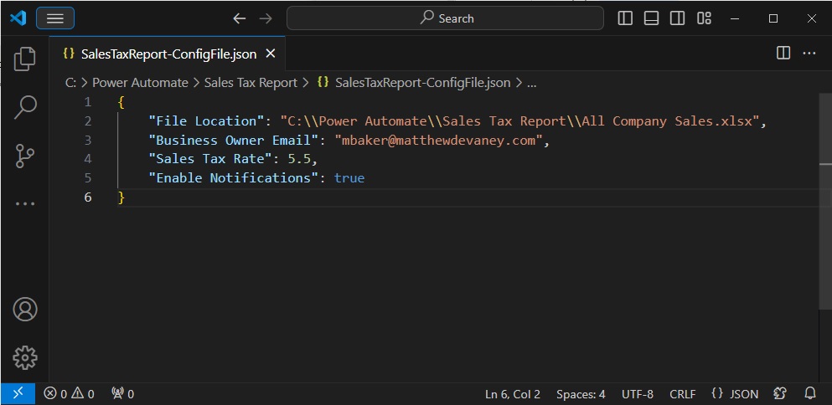Click Ln 6, Col 2 indicator
The height and width of the screenshot is (405, 832).
tap(513, 394)
